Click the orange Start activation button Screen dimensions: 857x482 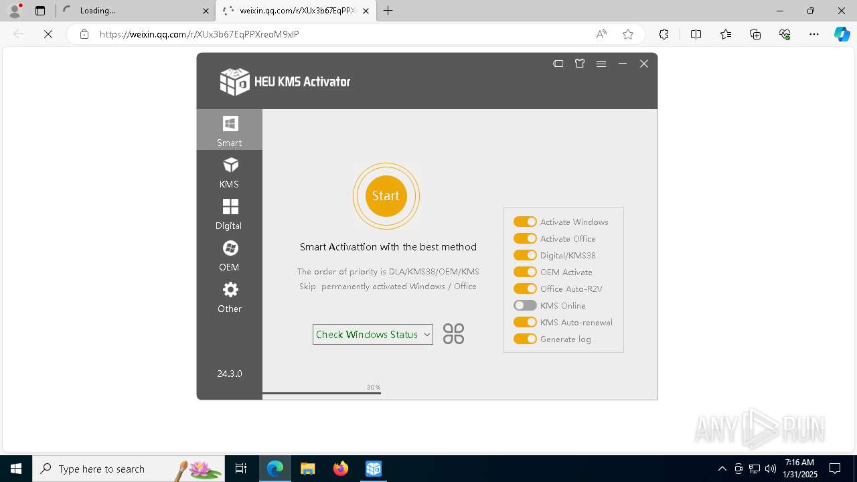(x=386, y=196)
